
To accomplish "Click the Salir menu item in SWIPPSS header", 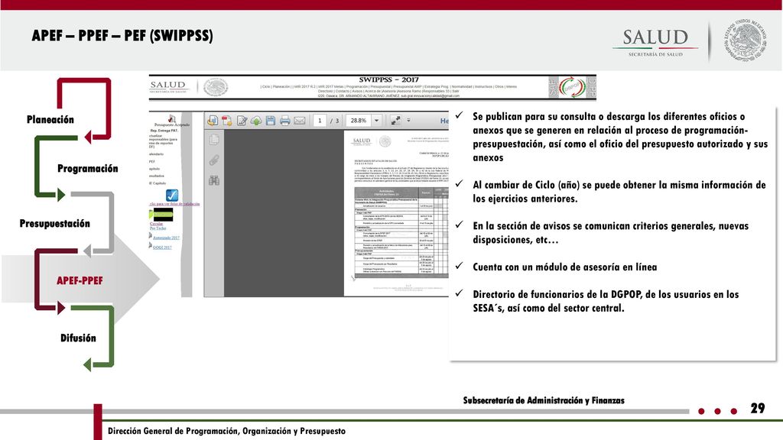I will coord(455,92).
